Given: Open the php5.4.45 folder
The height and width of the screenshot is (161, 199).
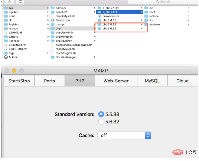Looking at the screenshot, I should pyautogui.click(x=120, y=20).
